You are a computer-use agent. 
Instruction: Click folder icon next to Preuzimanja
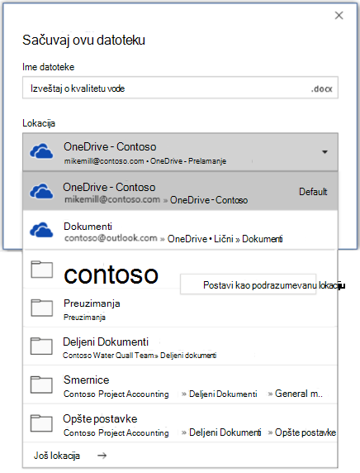pyautogui.click(x=41, y=308)
